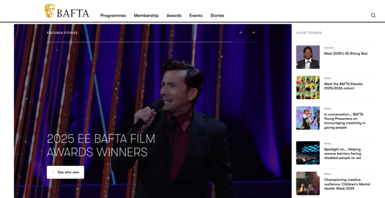385x198 pixels.
Task: Click News tag above BAFTA Elevate story
Action: pyautogui.click(x=328, y=78)
